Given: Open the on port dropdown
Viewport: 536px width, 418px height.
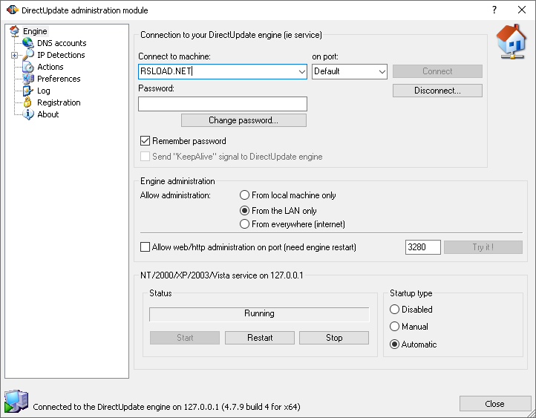Looking at the screenshot, I should pyautogui.click(x=382, y=72).
